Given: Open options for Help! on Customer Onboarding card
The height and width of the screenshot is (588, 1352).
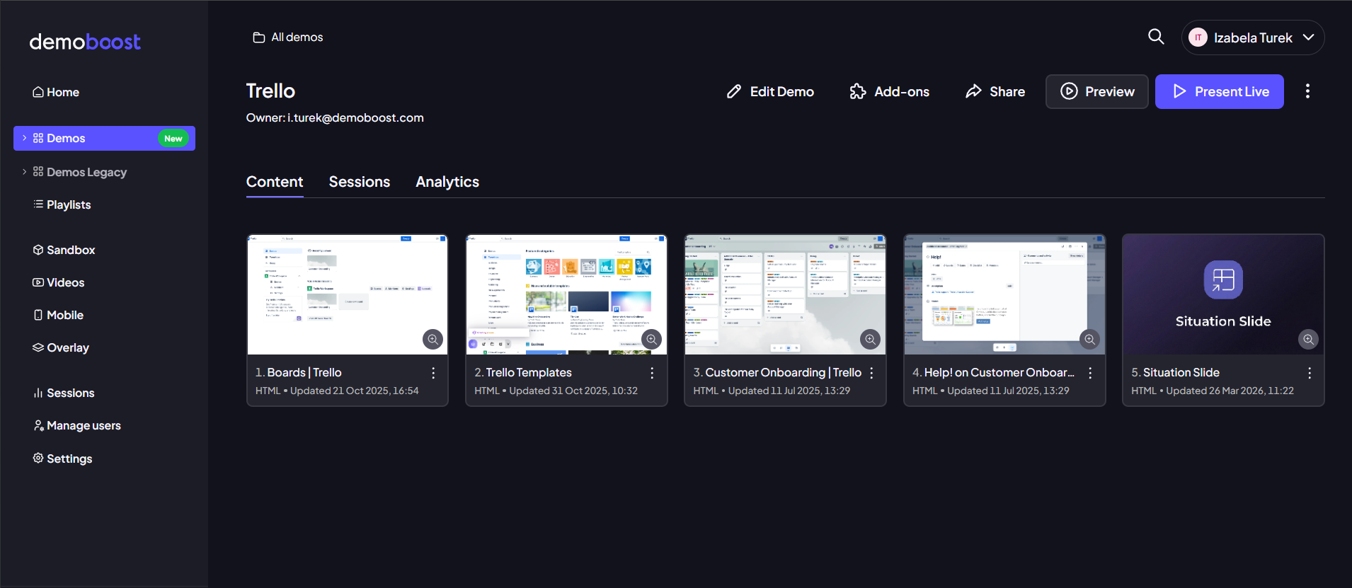Looking at the screenshot, I should tap(1090, 373).
